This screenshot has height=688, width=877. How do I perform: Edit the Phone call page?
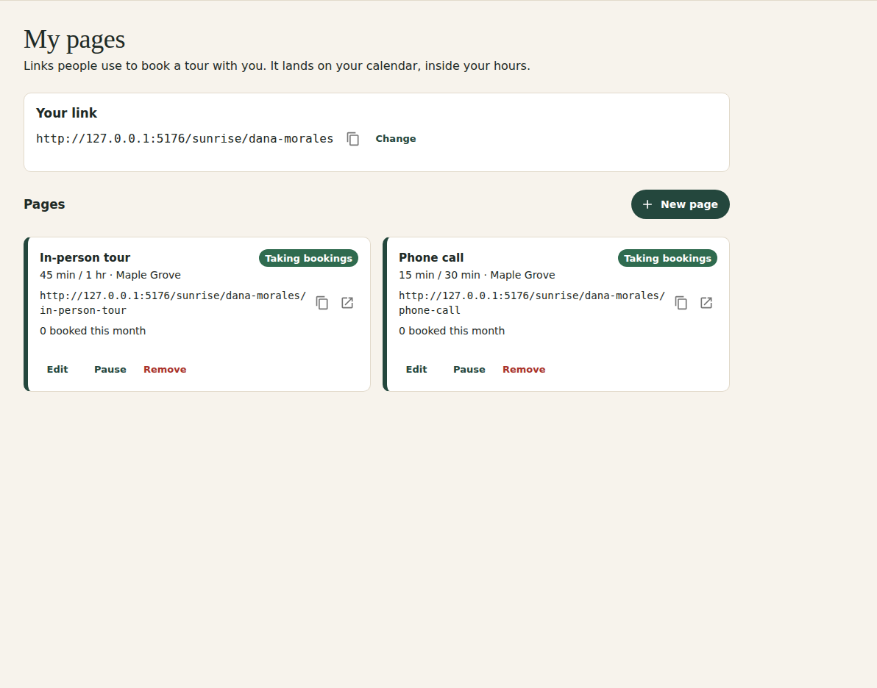[x=416, y=370]
